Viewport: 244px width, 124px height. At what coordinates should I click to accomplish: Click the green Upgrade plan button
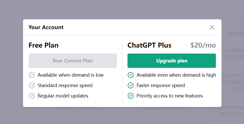point(172,61)
